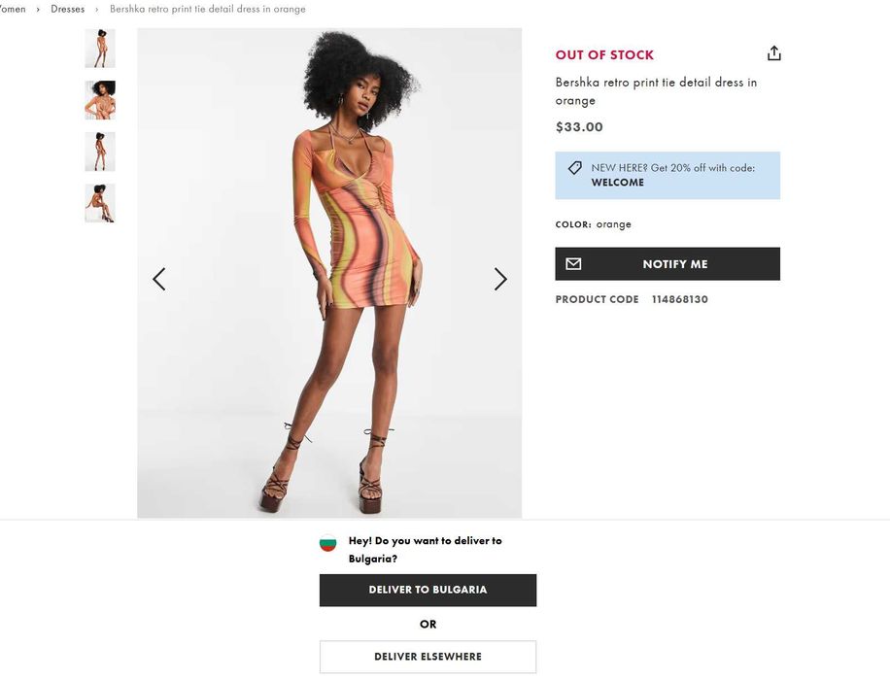The width and height of the screenshot is (890, 679).
Task: View the seated pose thumbnail
Action: (100, 203)
